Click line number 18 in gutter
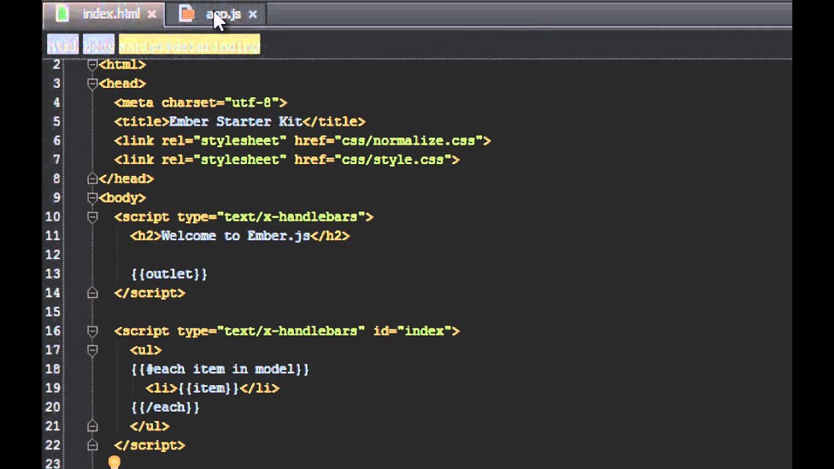This screenshot has width=834, height=469. (x=53, y=369)
